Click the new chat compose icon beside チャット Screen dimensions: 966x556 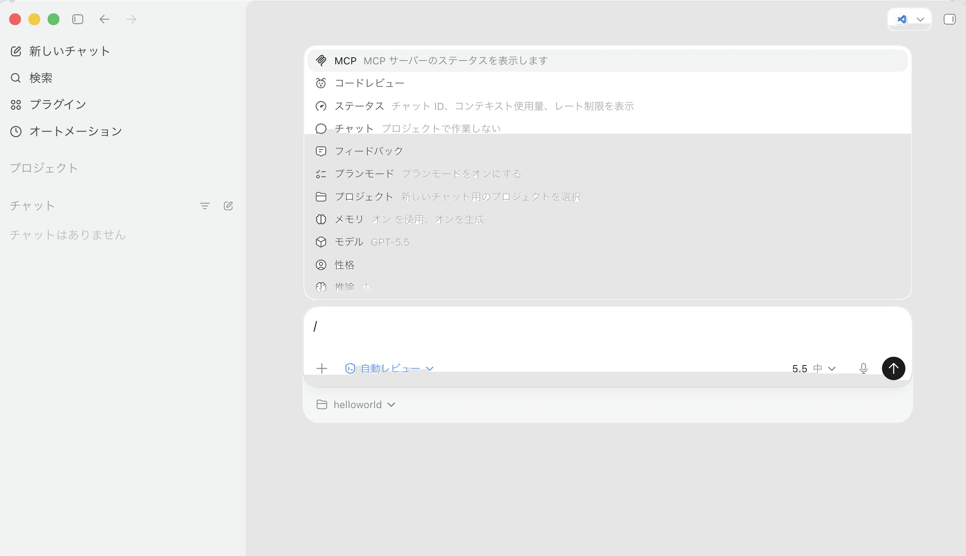[228, 206]
